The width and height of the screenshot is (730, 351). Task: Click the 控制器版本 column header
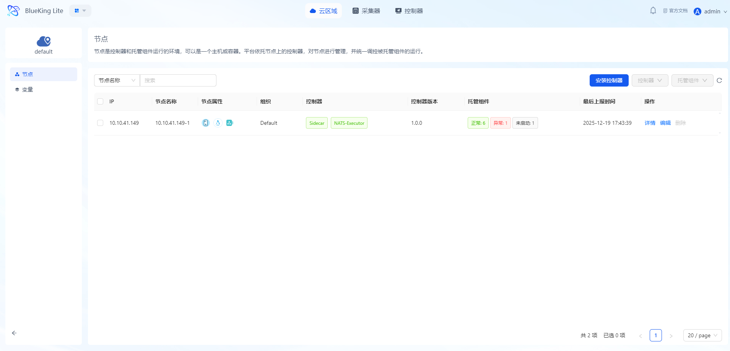point(424,101)
